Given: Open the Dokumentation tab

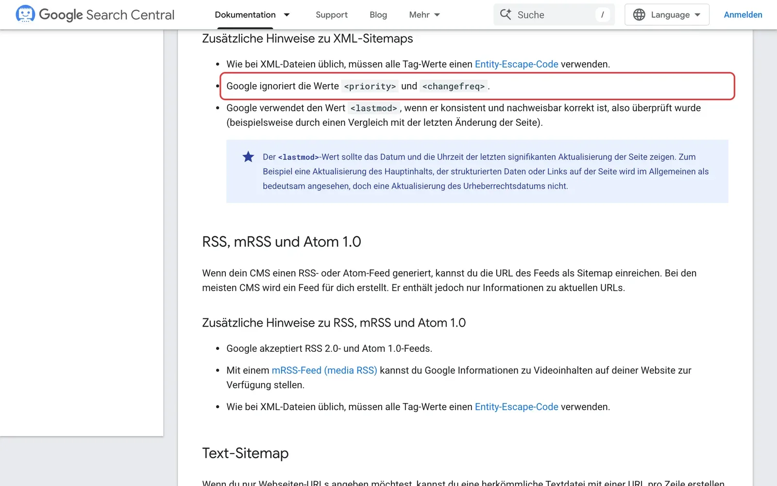Looking at the screenshot, I should tap(245, 15).
